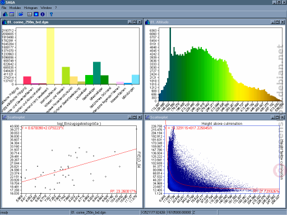Click the Height below culmination axis label
287x215 pixels.
click(x=282, y=160)
